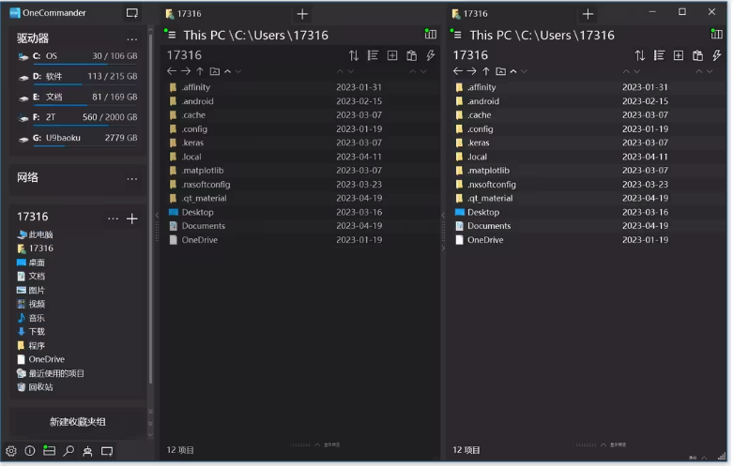
Task: Open 回收站 in the favorites list
Action: coord(35,387)
